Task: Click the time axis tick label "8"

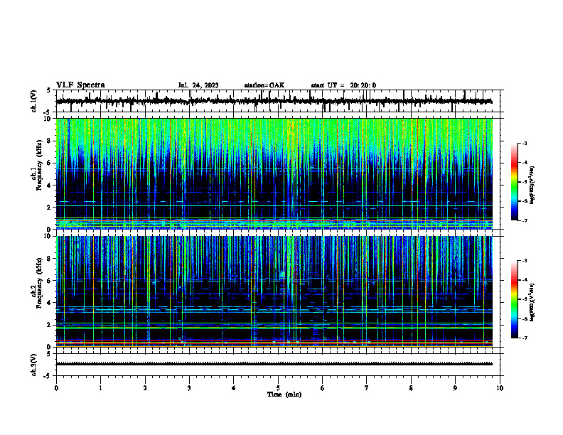Action: coord(411,388)
